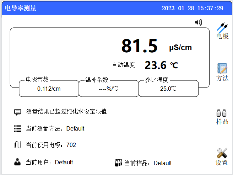Click the 81.5 conductivity reading
This screenshot has height=175, width=233.
point(139,46)
